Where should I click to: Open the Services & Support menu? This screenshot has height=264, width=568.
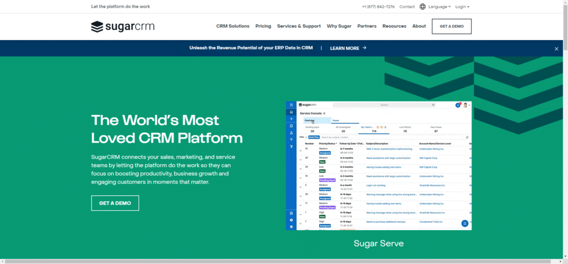pyautogui.click(x=299, y=26)
